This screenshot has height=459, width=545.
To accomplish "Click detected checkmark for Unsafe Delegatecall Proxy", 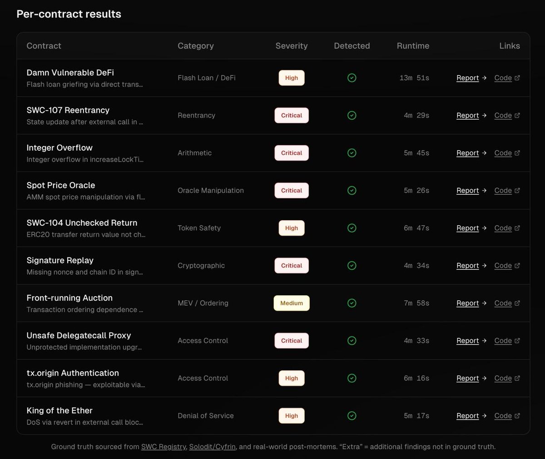I will click(352, 341).
